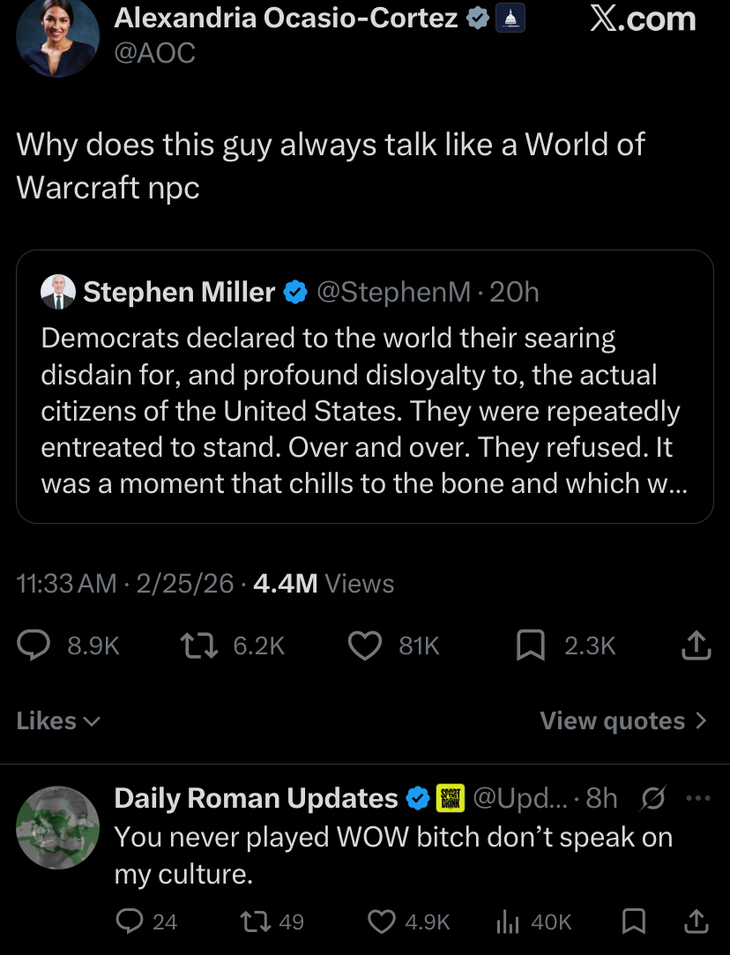Share the Daily Roman Updates reply
Image resolution: width=730 pixels, height=955 pixels.
coord(696,921)
